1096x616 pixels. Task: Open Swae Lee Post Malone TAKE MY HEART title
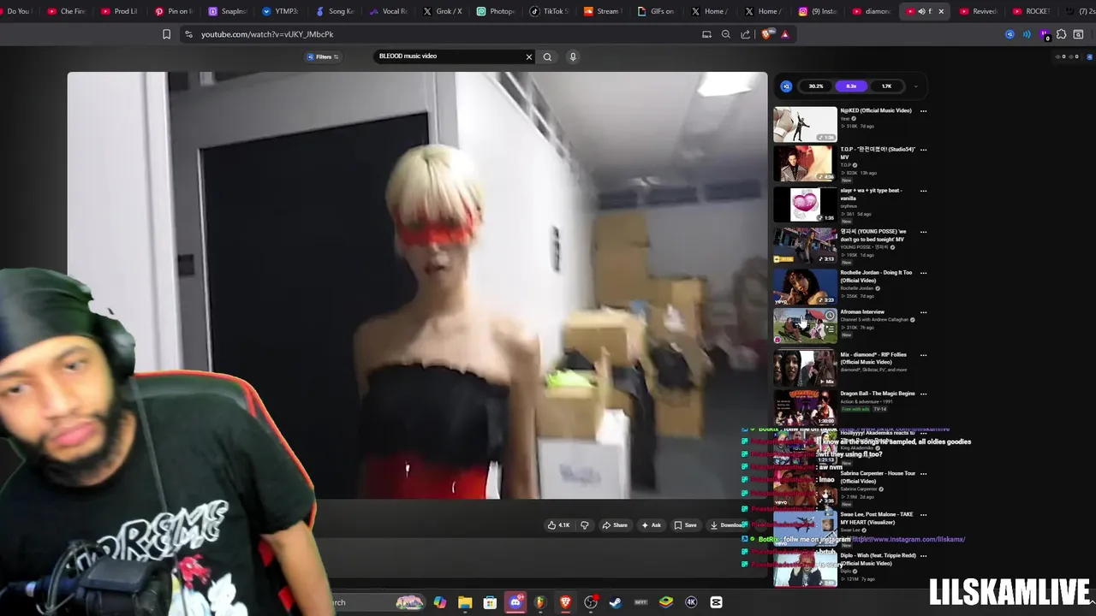pyautogui.click(x=877, y=518)
